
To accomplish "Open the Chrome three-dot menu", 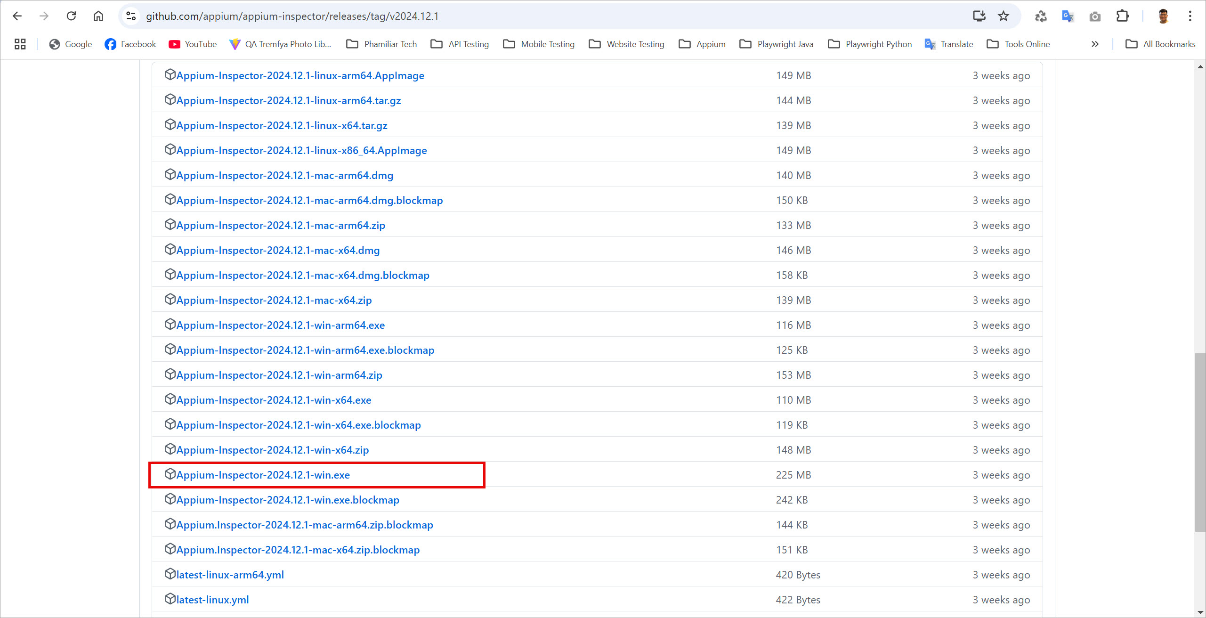I will click(1190, 16).
